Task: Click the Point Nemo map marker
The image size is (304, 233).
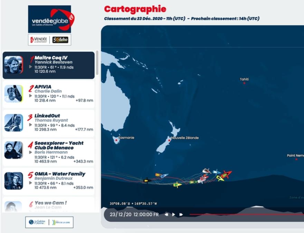Action: (296, 159)
